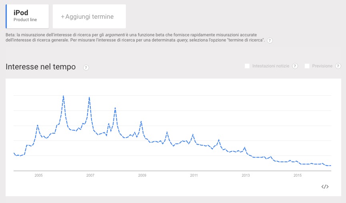Image resolution: width=346 pixels, height=203 pixels.
Task: Click the help icon after the beta note
Action: point(270,41)
